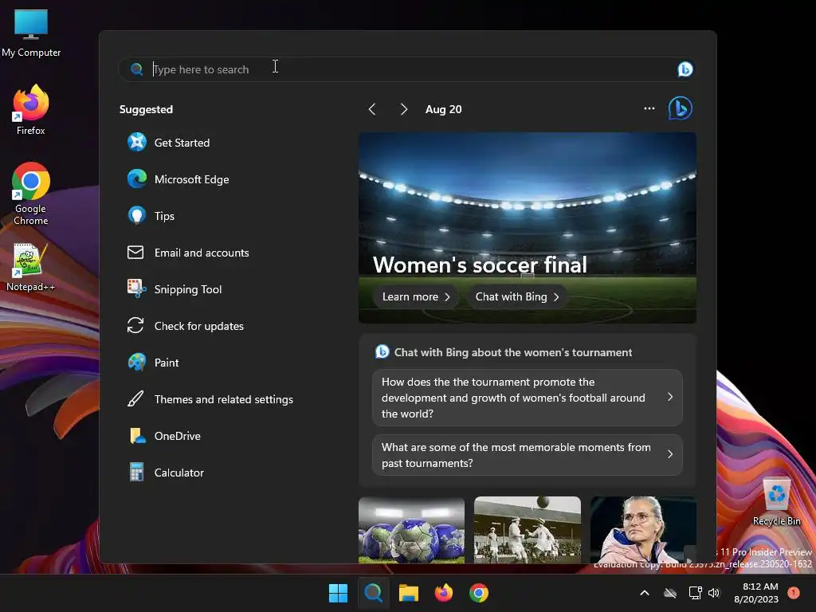Viewport: 816px width, 612px height.
Task: Select Firefox desktop shortcut
Action: tap(31, 110)
